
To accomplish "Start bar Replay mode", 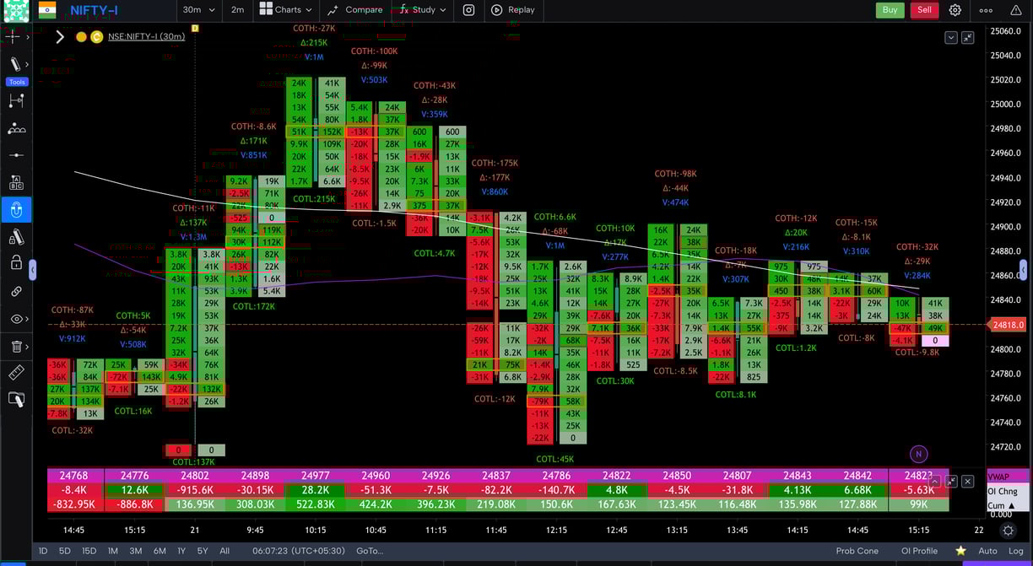I will tap(512, 10).
